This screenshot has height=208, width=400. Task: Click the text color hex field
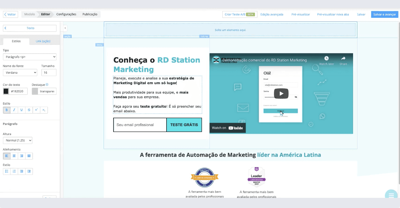(18, 91)
